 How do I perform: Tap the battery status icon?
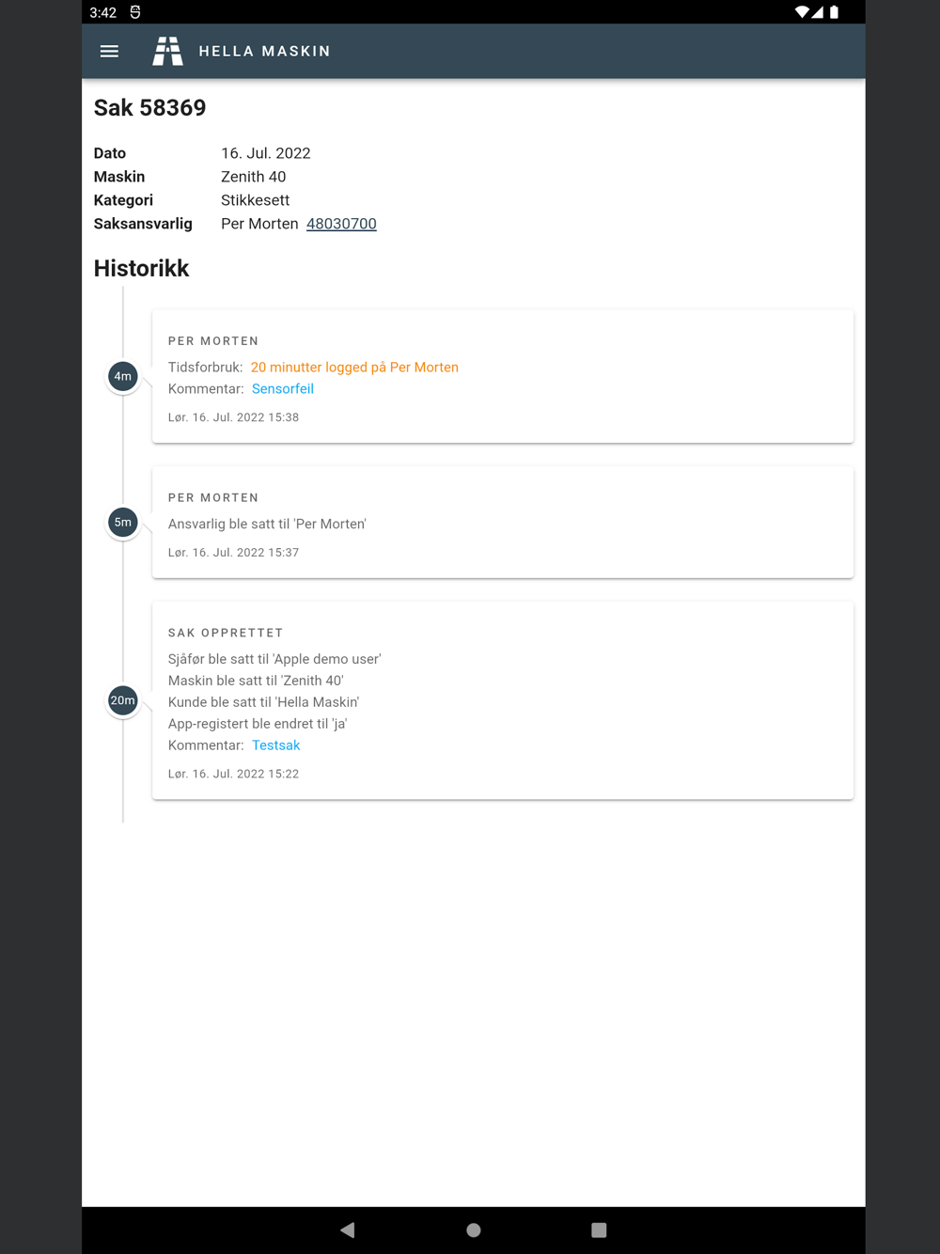coord(834,12)
